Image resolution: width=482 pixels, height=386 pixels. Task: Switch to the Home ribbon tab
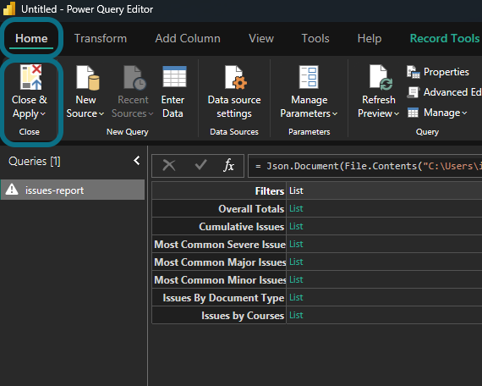(x=31, y=38)
